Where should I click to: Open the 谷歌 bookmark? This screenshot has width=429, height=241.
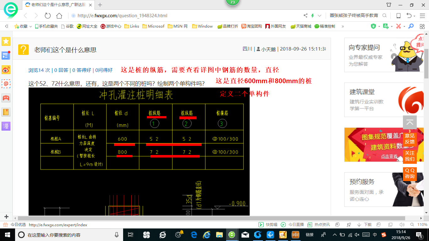pyautogui.click(x=67, y=26)
